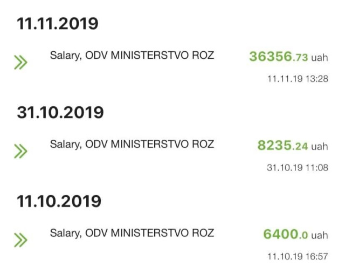Click the uah label next to 6400.0
The width and height of the screenshot is (345, 274).
(319, 235)
